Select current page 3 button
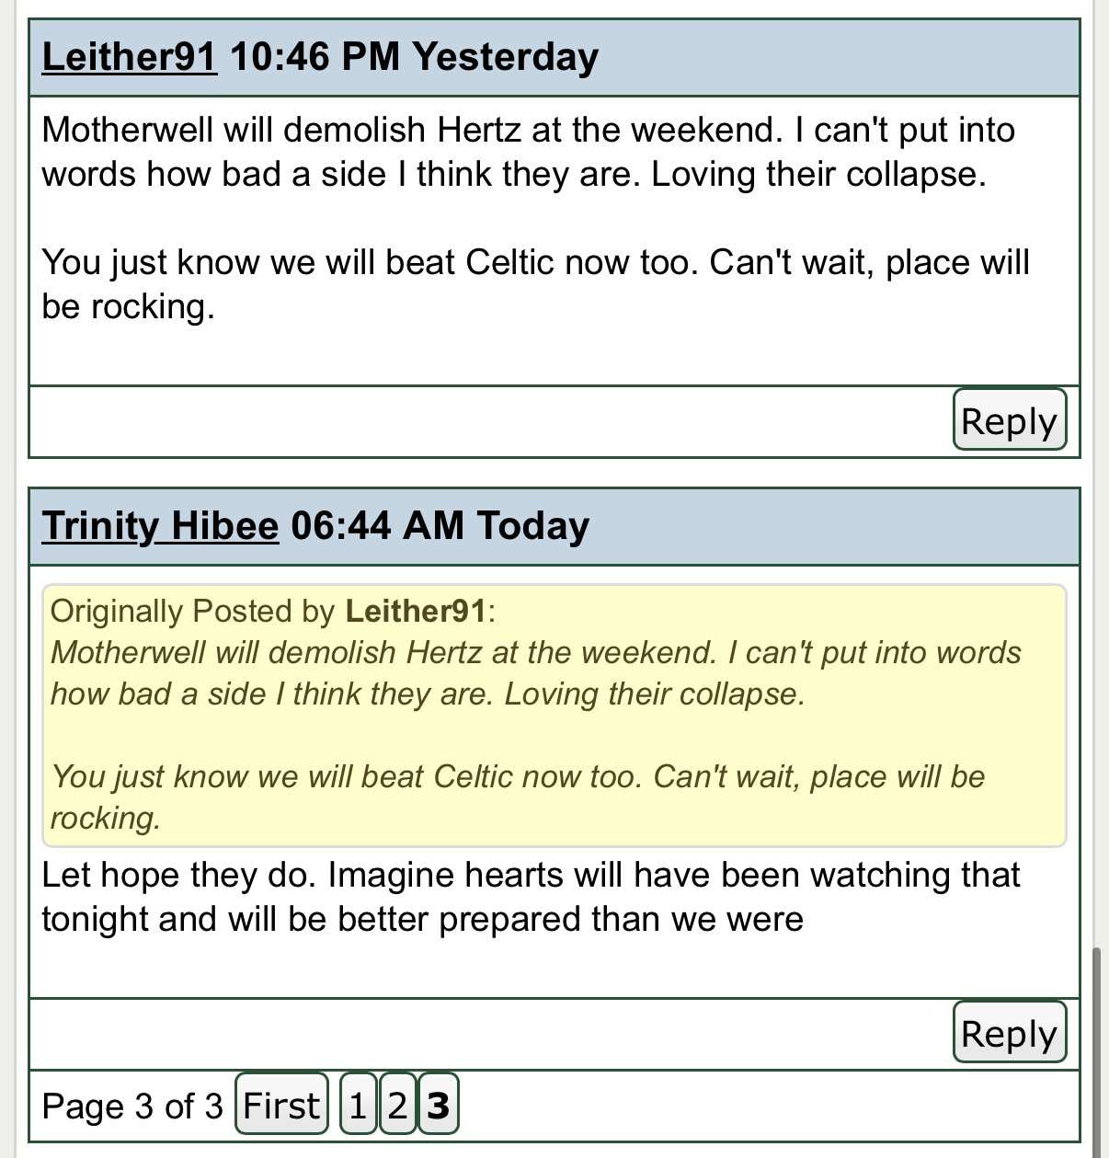Viewport: 1109px width, 1158px height. (x=439, y=1105)
